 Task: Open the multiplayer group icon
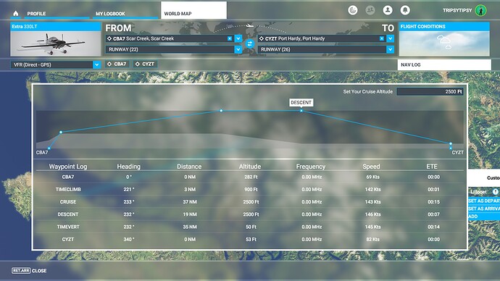point(370,10)
